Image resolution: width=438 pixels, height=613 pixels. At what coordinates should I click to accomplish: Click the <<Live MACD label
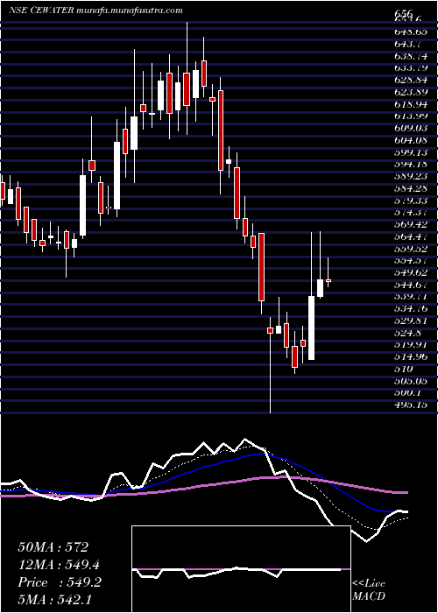[x=369, y=590]
